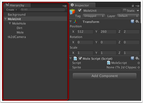Click Position Z field showing 2
Viewport: 143px width, 103px height.
[131, 32]
